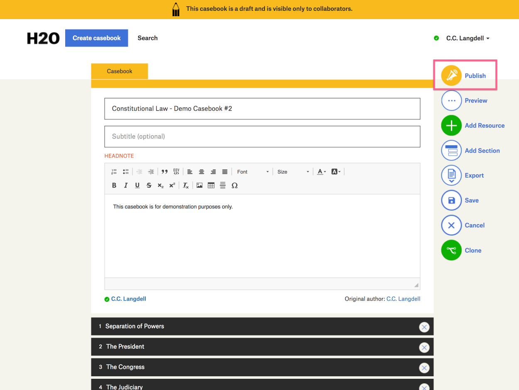Click the casebook title input field

tap(262, 109)
